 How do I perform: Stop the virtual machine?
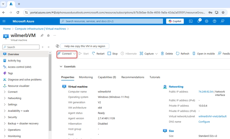click(112, 54)
